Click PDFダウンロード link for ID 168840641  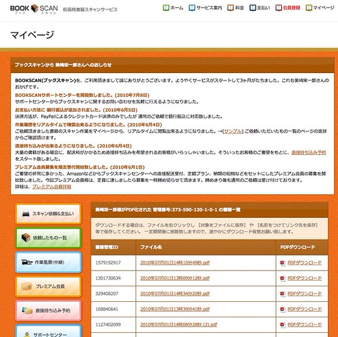click(x=304, y=309)
